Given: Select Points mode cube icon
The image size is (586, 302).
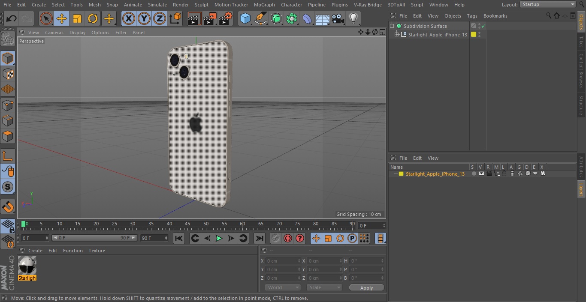Looking at the screenshot, I should point(8,105).
